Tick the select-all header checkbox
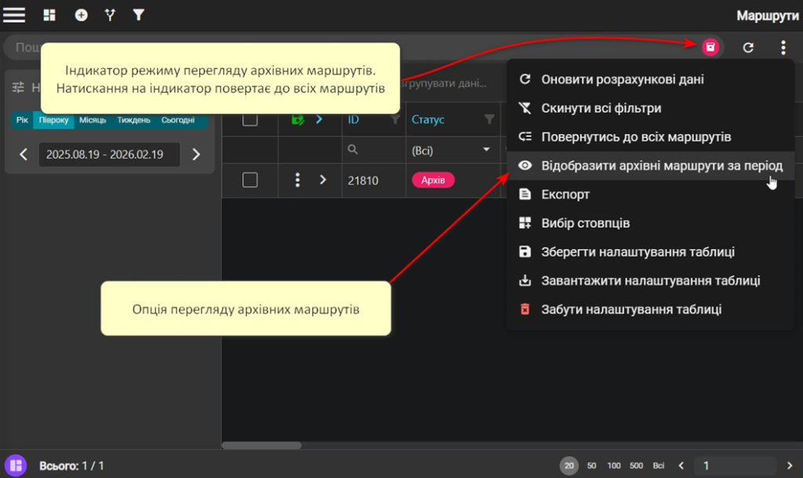The height and width of the screenshot is (478, 803). (250, 119)
